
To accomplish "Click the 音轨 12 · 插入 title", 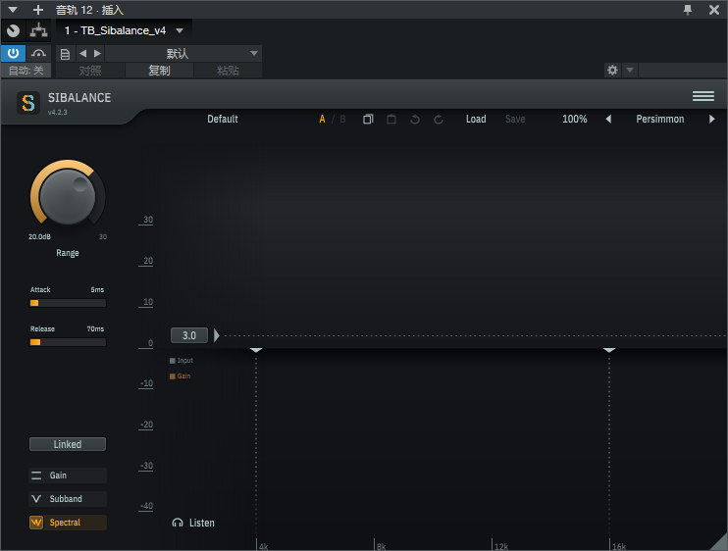I will pos(89,10).
